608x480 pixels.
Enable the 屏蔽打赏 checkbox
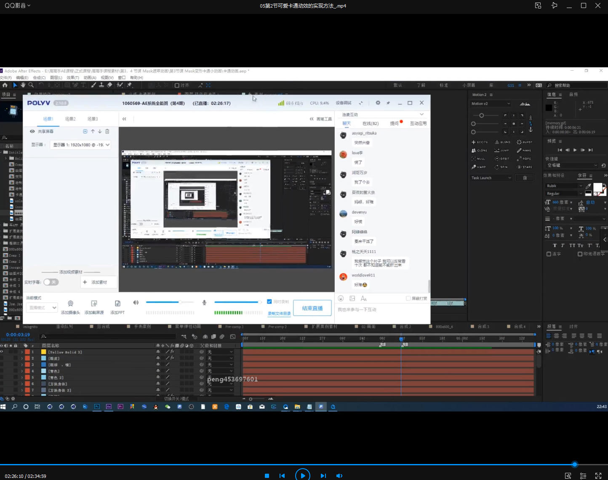click(x=408, y=299)
